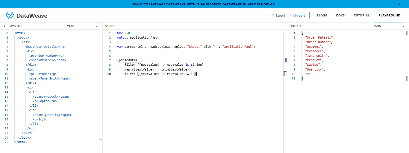The image size is (409, 153).
Task: Click the '<p>Order Number</p>' payload line
Action: pos(47,56)
